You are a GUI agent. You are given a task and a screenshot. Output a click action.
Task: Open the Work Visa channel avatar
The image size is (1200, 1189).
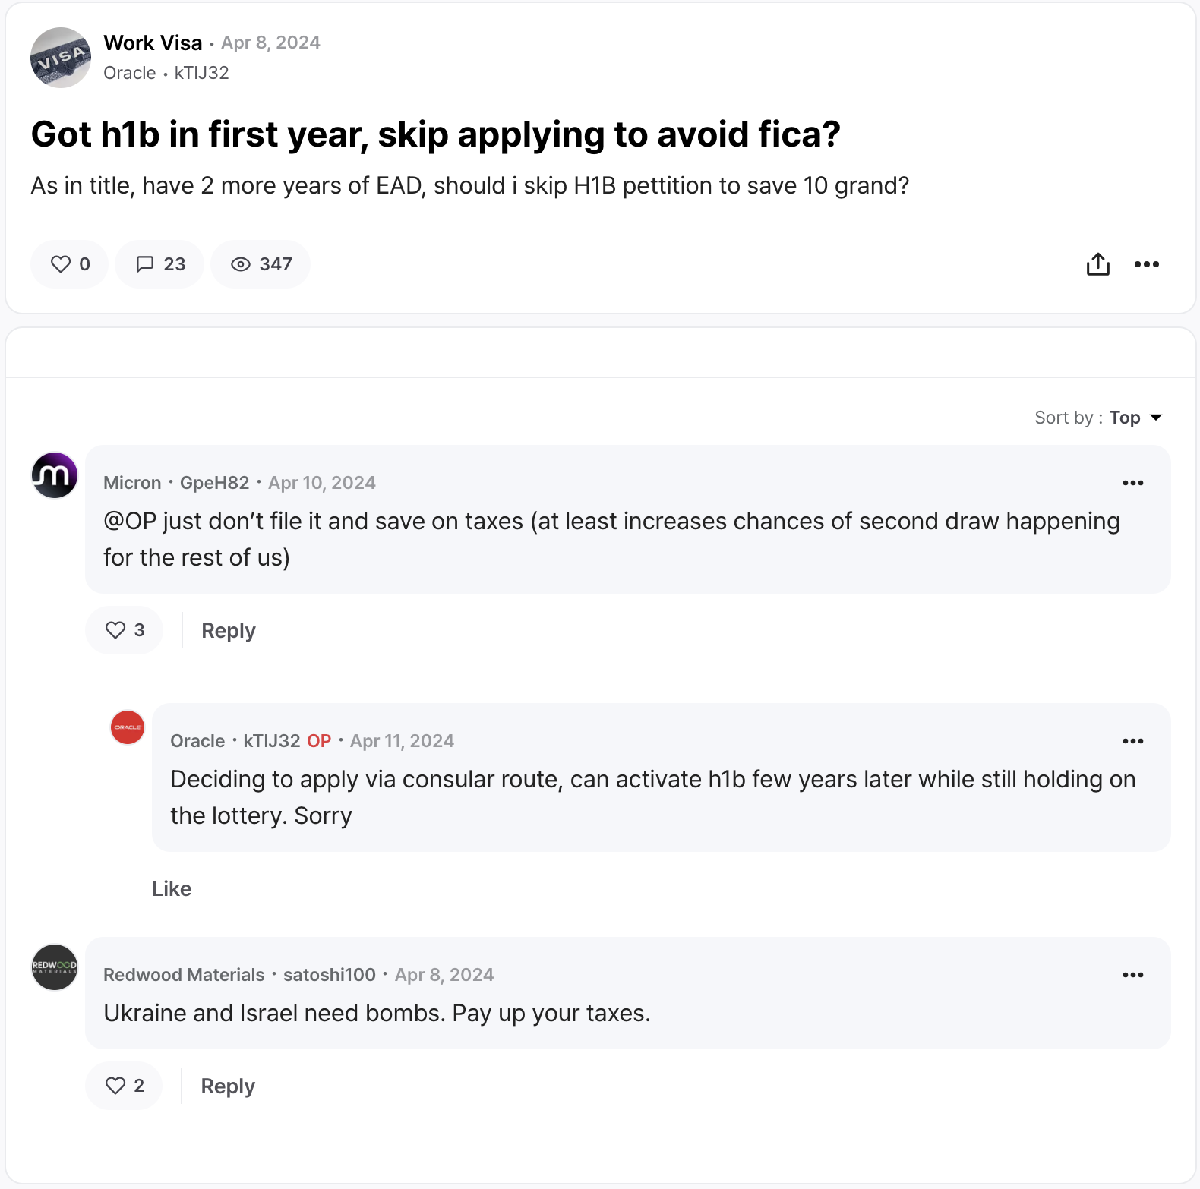tap(61, 58)
